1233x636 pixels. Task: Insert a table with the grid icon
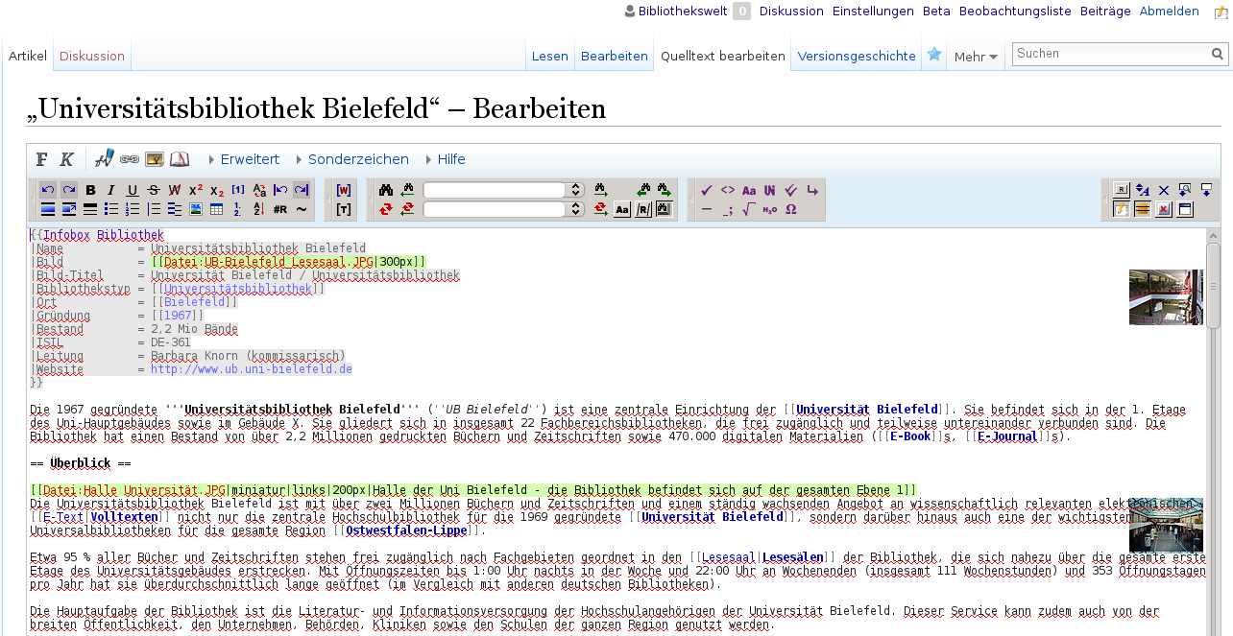click(217, 209)
